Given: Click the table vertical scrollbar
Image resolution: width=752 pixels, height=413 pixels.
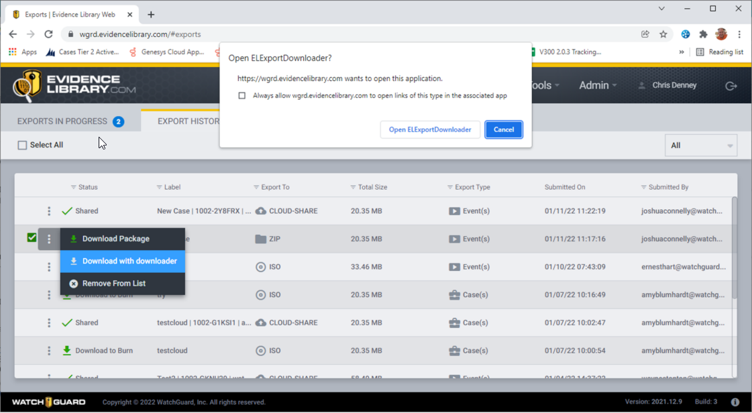Looking at the screenshot, I should pos(734,248).
